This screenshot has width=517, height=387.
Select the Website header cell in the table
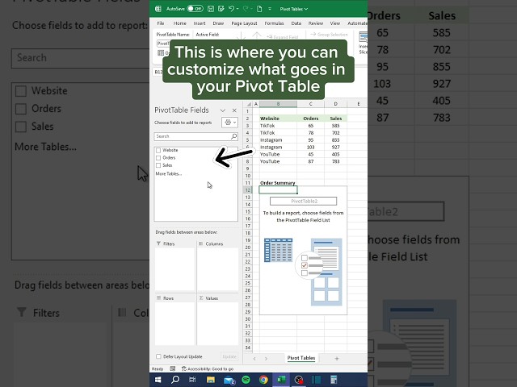point(278,119)
